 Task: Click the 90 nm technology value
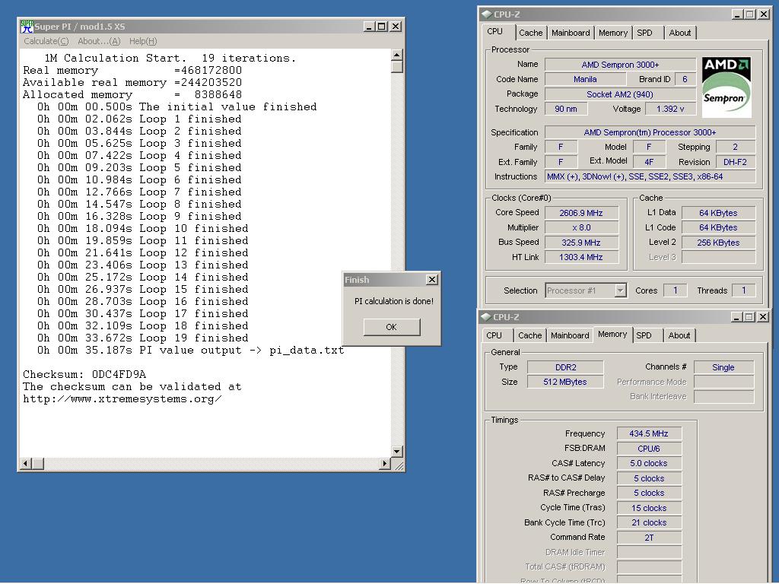566,109
